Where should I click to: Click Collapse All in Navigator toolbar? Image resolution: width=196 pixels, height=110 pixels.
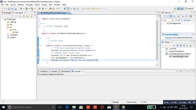pyautogui.click(x=24, y=16)
